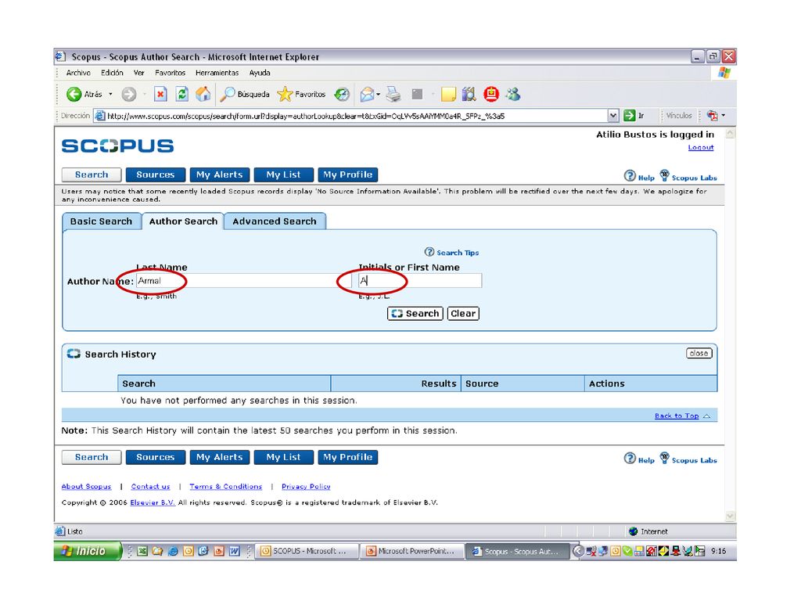Open the About Scopus link
801x601 pixels.
(86, 487)
